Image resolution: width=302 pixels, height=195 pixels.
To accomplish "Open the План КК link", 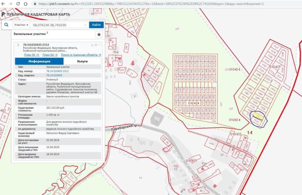I will click(50, 55).
